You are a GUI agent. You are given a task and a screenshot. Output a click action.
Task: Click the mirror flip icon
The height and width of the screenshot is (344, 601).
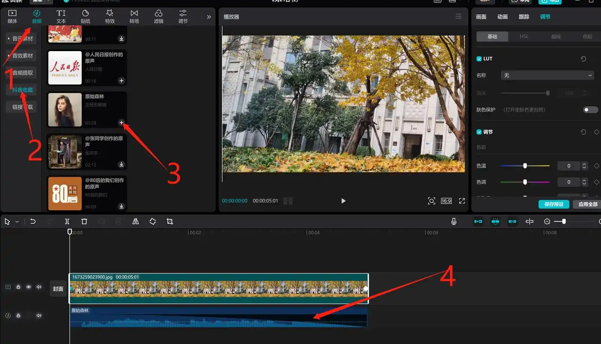tap(135, 221)
